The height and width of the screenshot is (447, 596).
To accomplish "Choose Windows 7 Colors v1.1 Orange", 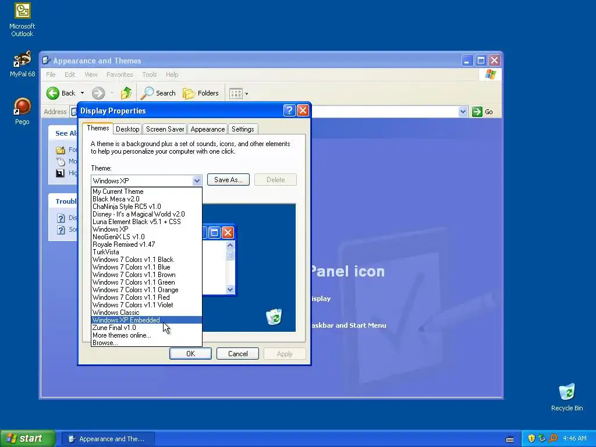I will (x=147, y=290).
